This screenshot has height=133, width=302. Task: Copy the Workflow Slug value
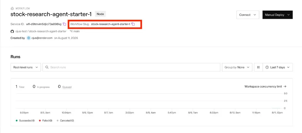click(133, 24)
